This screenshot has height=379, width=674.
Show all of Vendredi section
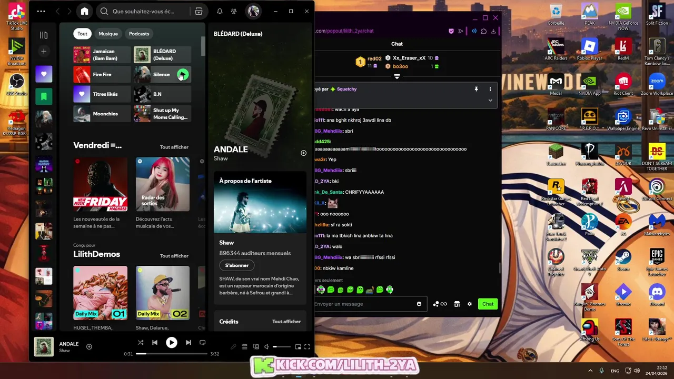click(174, 147)
